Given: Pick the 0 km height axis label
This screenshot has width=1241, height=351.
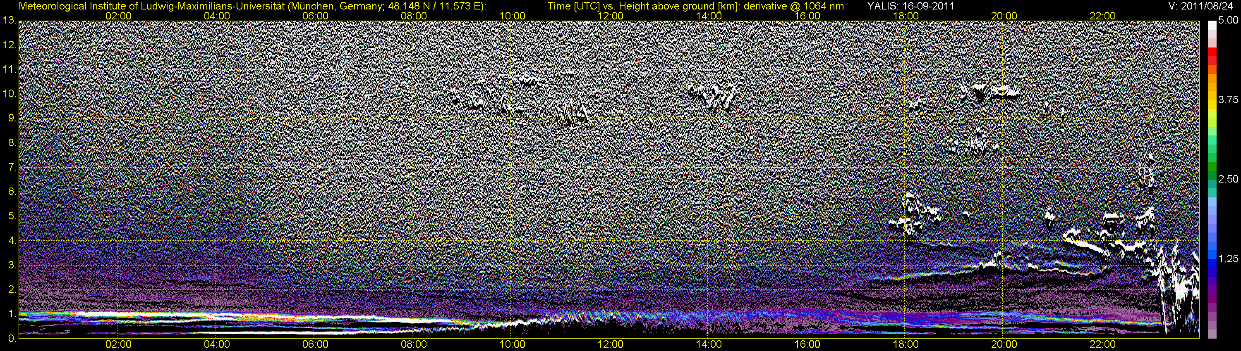Looking at the screenshot, I should point(12,338).
